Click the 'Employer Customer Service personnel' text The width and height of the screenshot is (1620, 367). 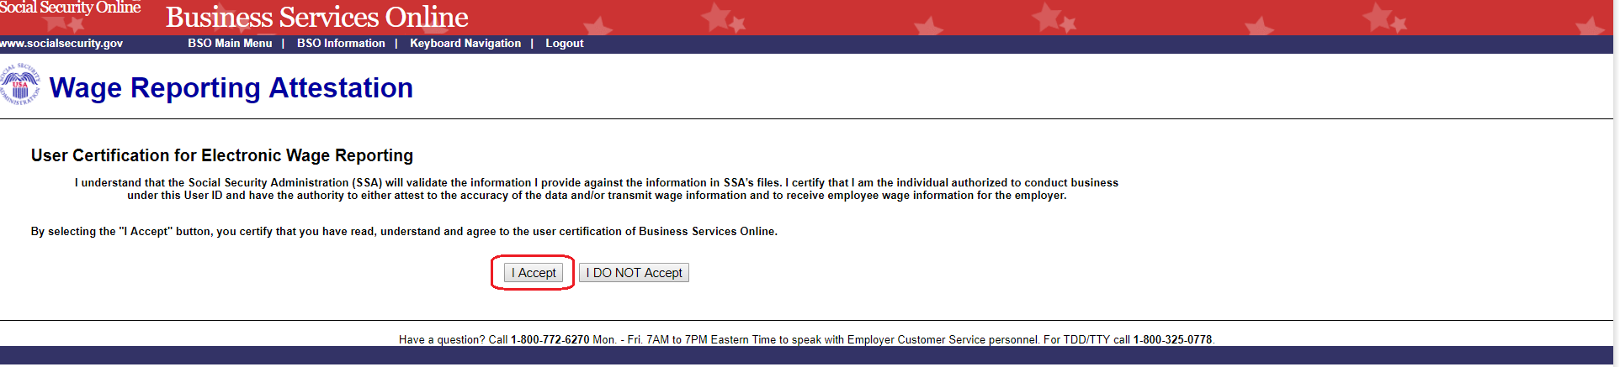click(x=943, y=340)
